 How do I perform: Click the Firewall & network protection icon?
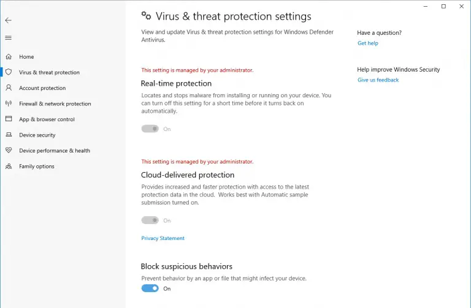pos(9,103)
